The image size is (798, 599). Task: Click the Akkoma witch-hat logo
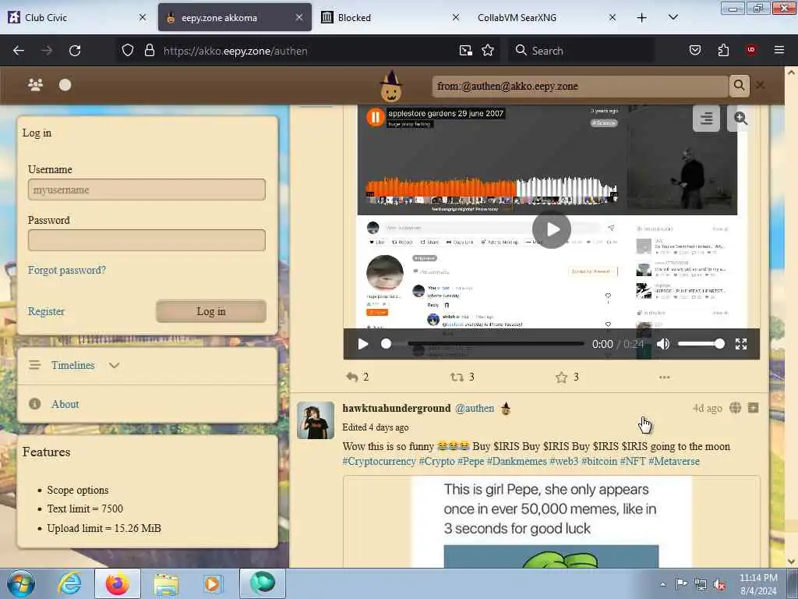391,86
